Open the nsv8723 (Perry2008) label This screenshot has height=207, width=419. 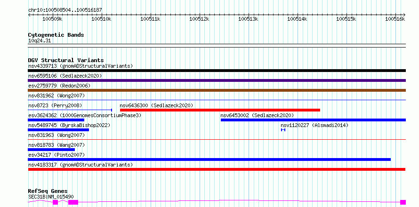tap(55, 105)
